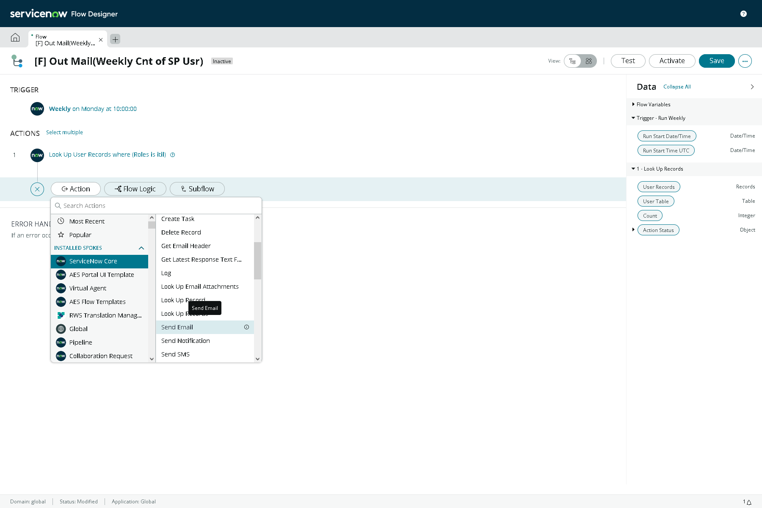Screen dimensions: 762x508
Task: Choose the Send Email action
Action: (205, 327)
